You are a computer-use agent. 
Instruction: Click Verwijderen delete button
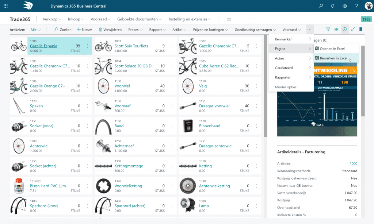coord(110,30)
